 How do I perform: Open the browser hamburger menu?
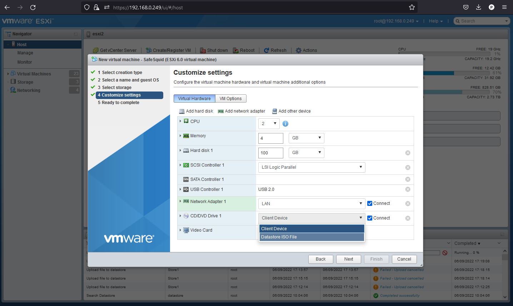click(504, 7)
